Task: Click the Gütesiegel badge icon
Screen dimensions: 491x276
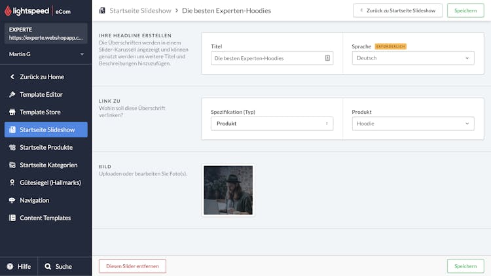Action: 12,182
